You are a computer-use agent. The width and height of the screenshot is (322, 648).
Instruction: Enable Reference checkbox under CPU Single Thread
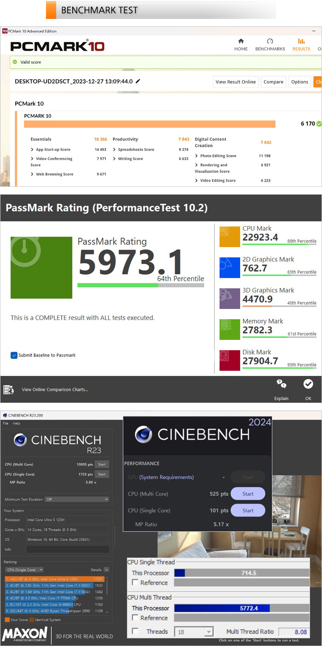(135, 583)
